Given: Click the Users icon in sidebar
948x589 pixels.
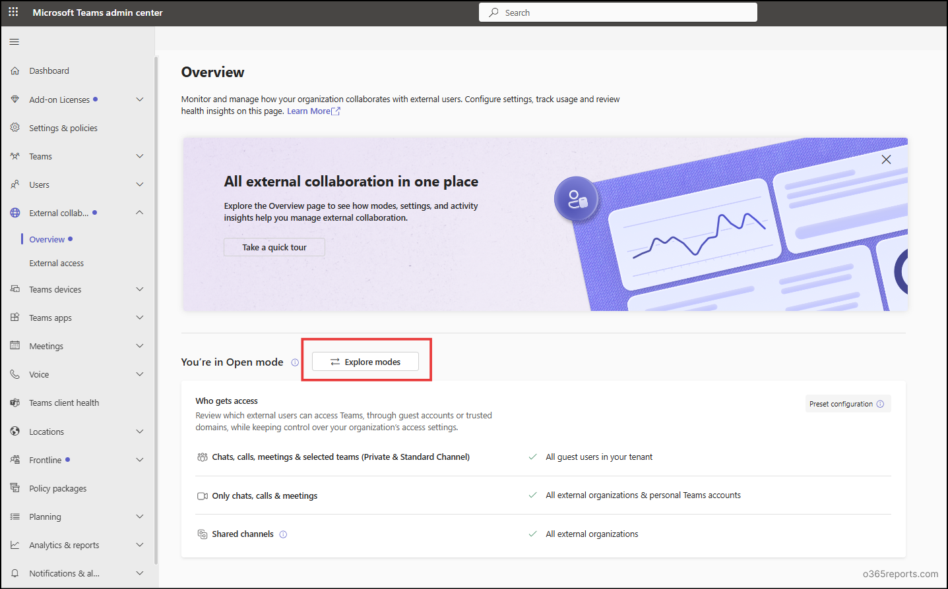Looking at the screenshot, I should pyautogui.click(x=15, y=184).
